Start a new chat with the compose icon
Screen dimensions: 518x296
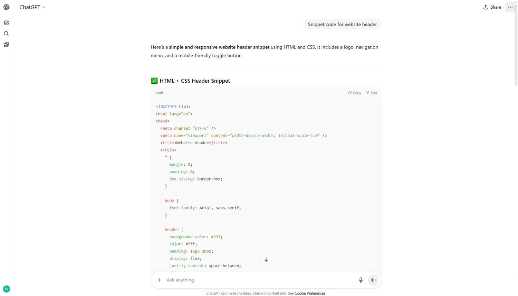coord(6,22)
